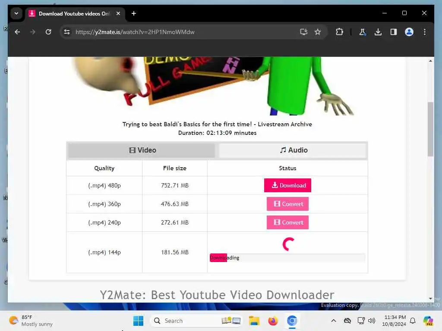Click the (.mp4) 144p quality cell
This screenshot has width=442, height=331.
104,253
